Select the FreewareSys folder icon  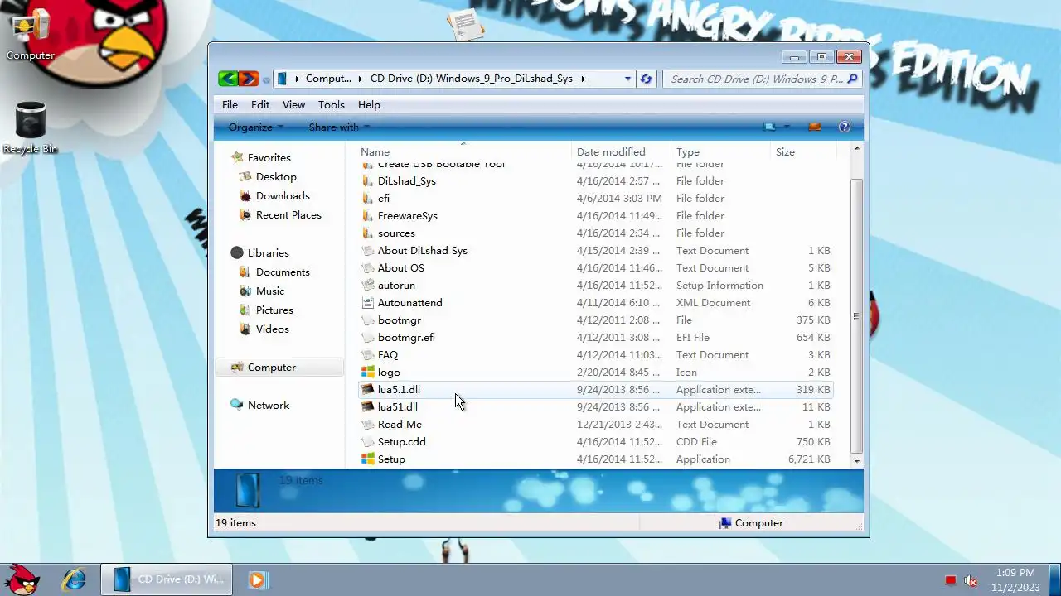[x=368, y=216]
